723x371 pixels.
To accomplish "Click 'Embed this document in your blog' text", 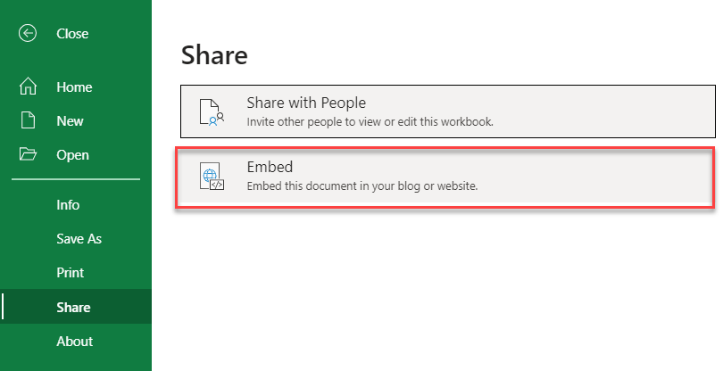I will tap(362, 186).
